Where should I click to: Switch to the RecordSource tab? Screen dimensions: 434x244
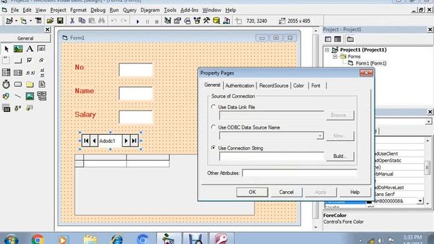[x=274, y=86]
